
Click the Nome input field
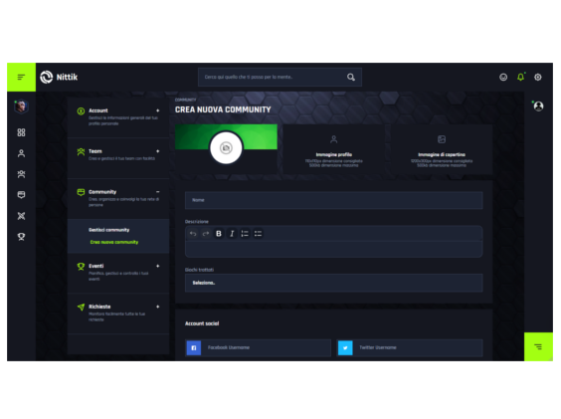(334, 200)
